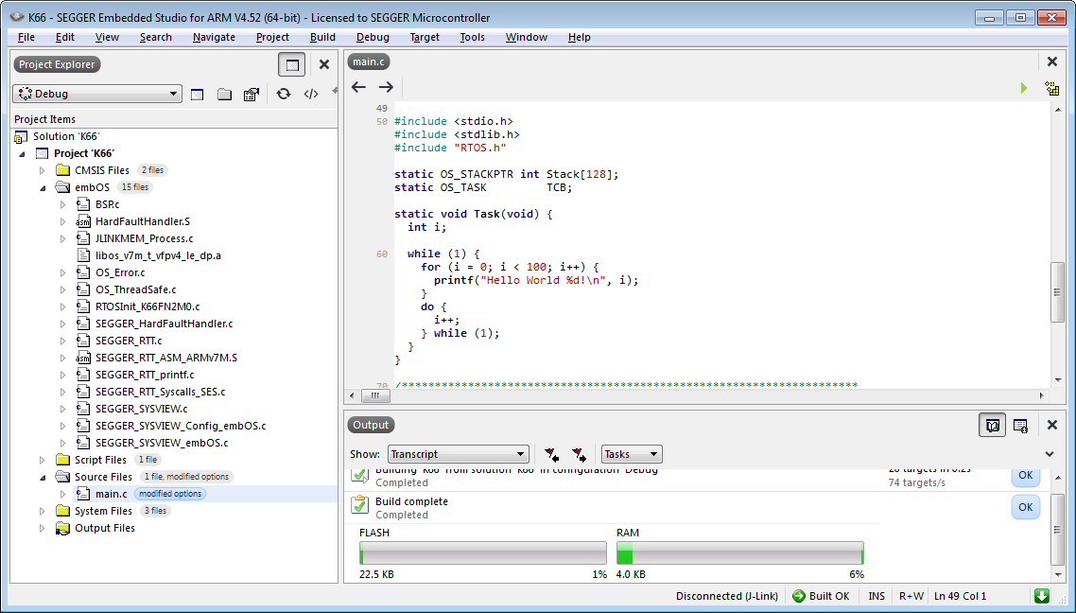This screenshot has width=1076, height=613.
Task: Click the green play arrow in editor
Action: pos(1023,88)
